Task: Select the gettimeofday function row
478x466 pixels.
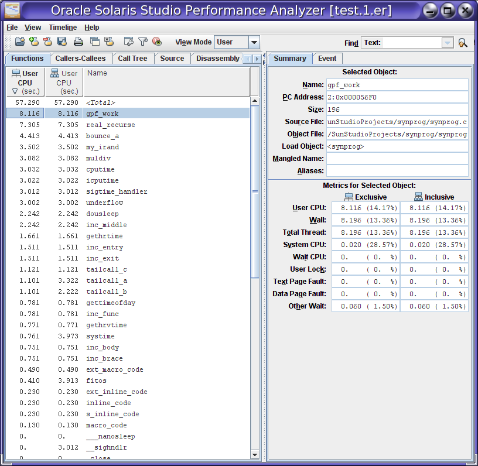Action: tap(128, 303)
